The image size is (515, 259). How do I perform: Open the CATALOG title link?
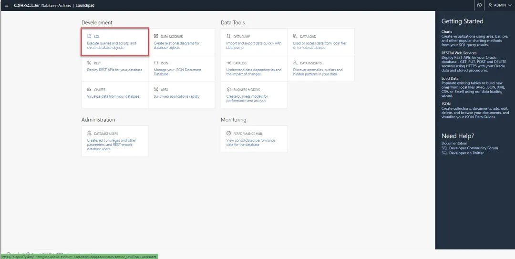(240, 63)
